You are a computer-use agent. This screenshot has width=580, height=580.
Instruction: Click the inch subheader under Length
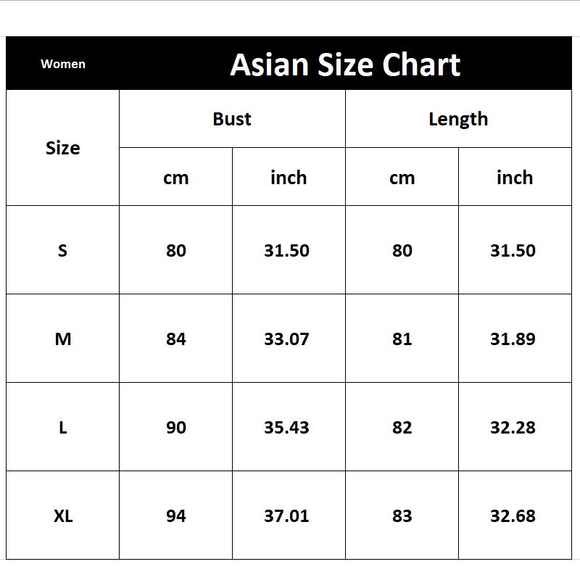(515, 178)
